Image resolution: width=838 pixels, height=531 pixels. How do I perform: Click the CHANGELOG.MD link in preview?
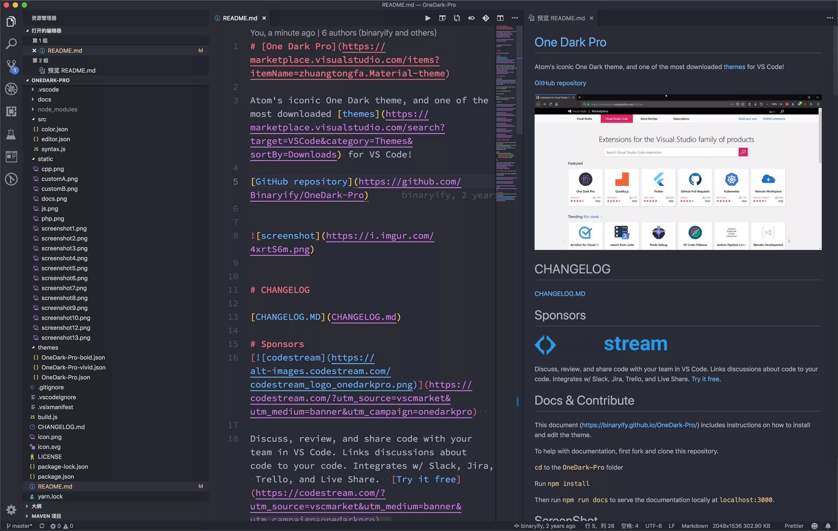point(560,294)
